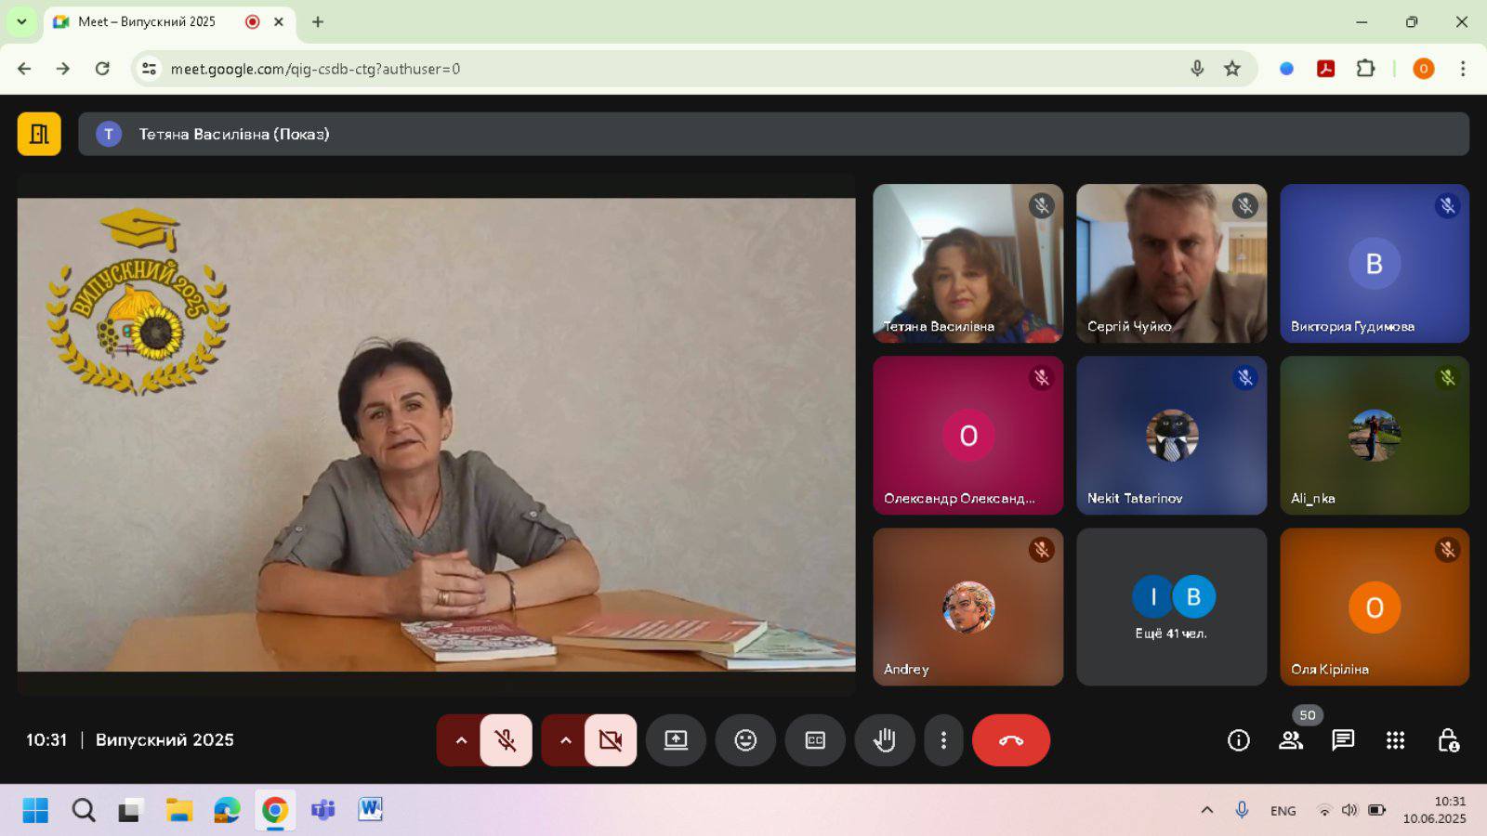Open Microsoft Word from the taskbar
The image size is (1487, 836).
tap(370, 810)
